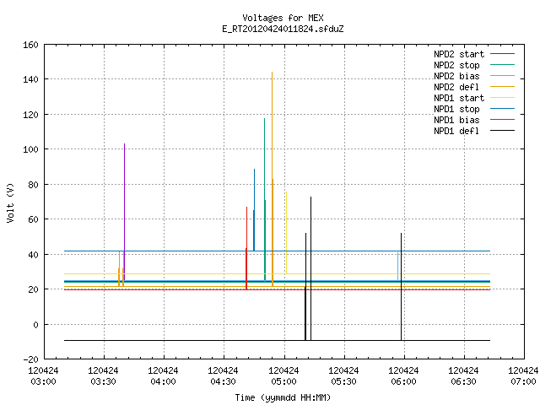Screen dimensions: 540x405
Task: Click the 100 y-axis tick label
Action: coord(30,149)
